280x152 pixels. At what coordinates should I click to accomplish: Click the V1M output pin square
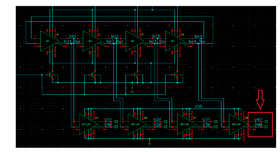pos(116,127)
